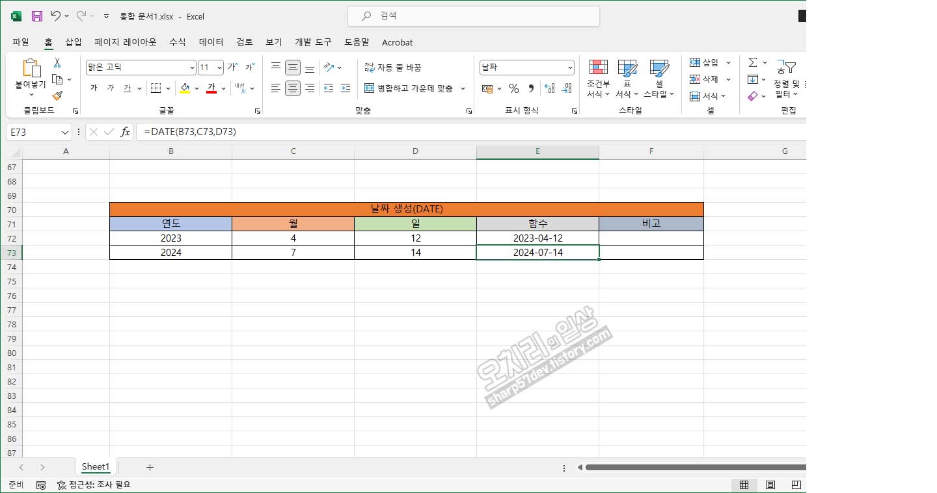Click the 서식 button in Cells group
The width and height of the screenshot is (937, 493).
pos(705,96)
